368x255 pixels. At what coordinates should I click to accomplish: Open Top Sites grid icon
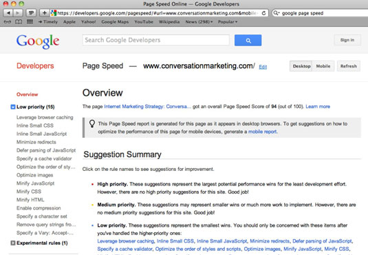[x=30, y=22]
